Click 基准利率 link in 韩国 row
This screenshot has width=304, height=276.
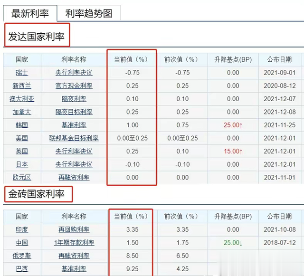pos(74,125)
